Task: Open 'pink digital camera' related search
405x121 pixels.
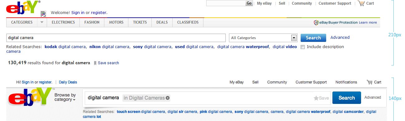Action: click(216, 112)
